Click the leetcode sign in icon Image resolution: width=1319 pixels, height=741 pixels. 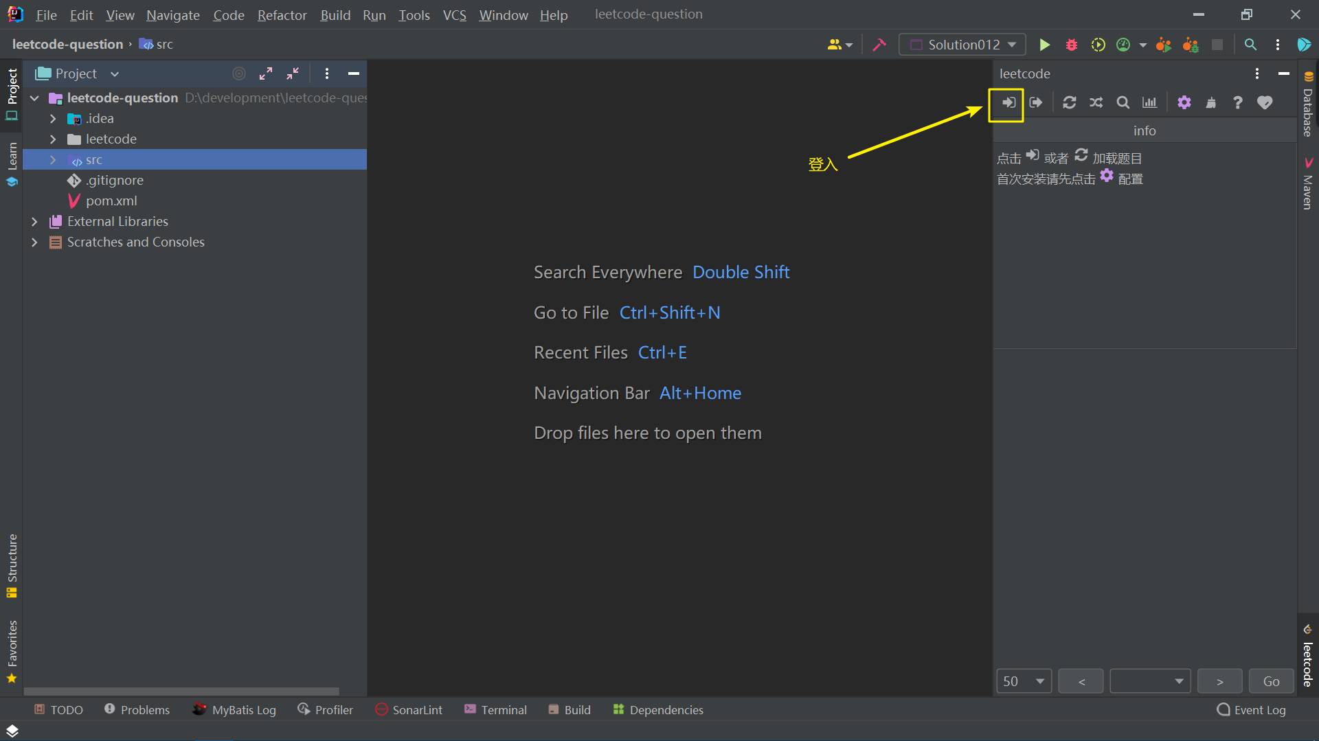click(x=1008, y=102)
